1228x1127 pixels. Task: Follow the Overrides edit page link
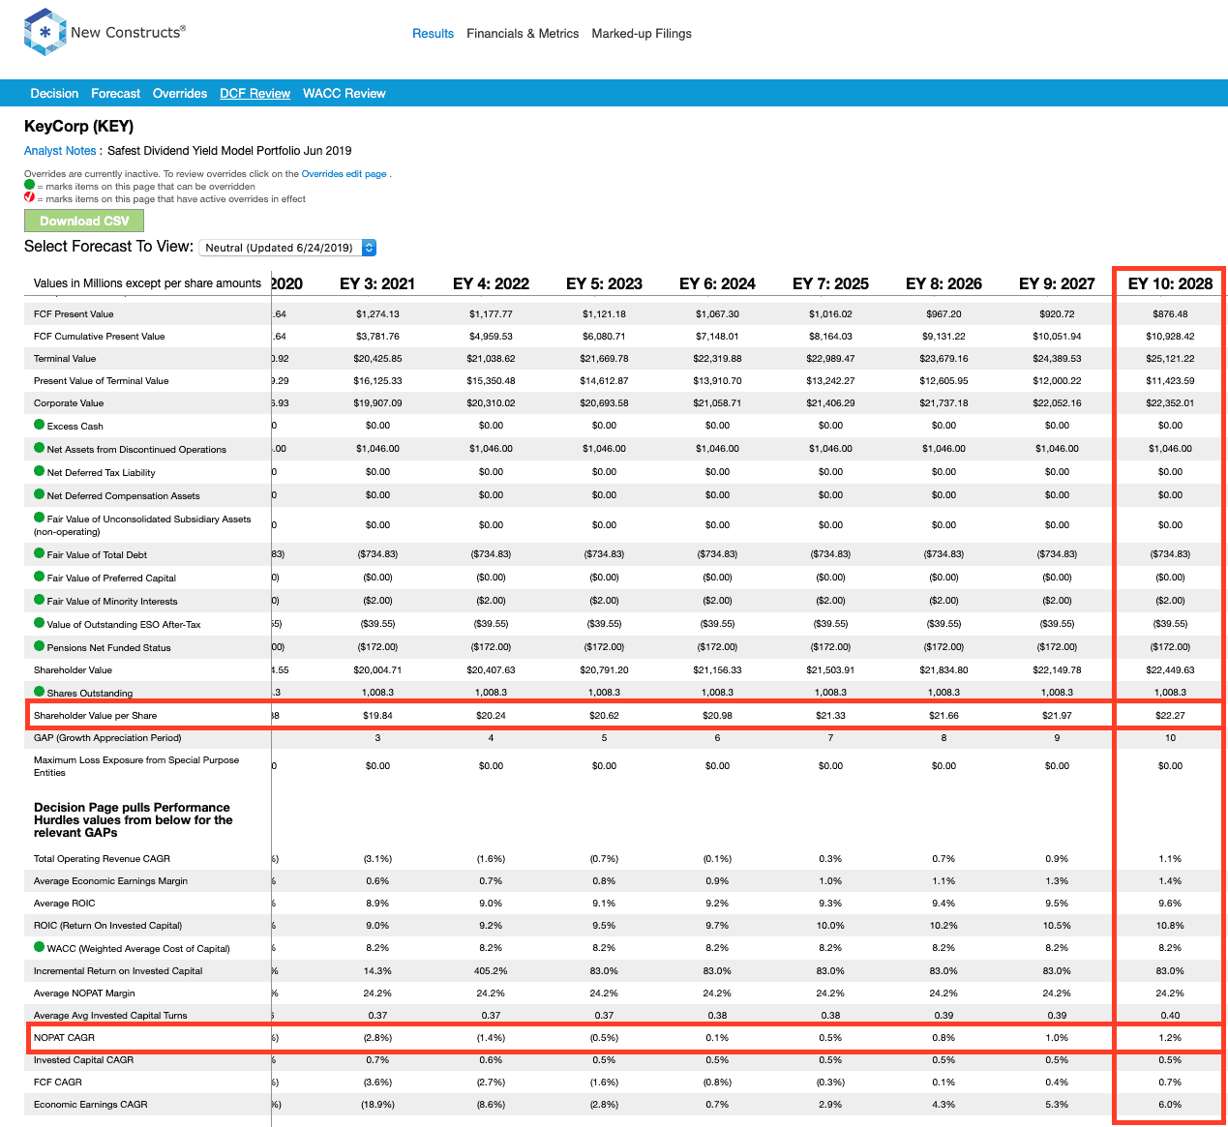(x=344, y=174)
